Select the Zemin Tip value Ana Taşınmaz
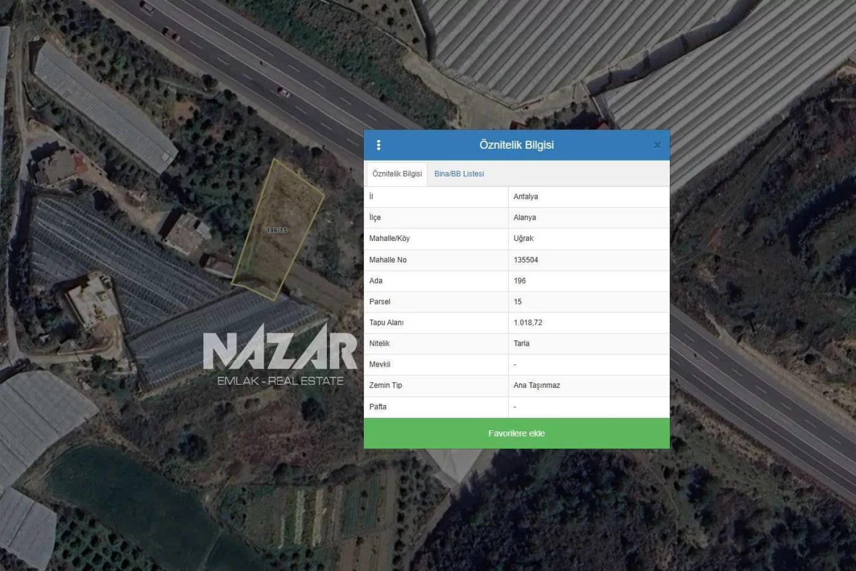Viewport: 856px width, 571px height. click(x=537, y=385)
